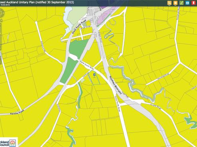Open the red bookmark tool
Viewport: 197px width, 147px height.
pos(193,3)
